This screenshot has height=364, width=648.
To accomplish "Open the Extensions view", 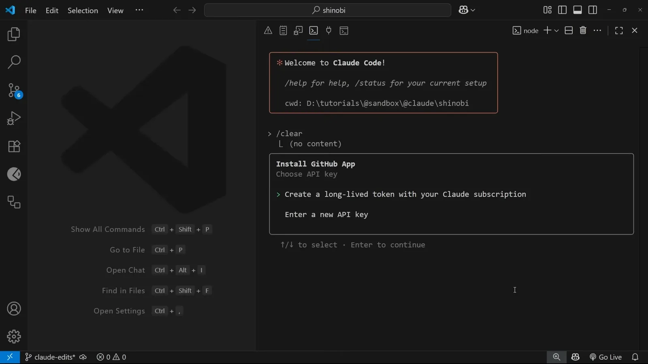I will coord(14,146).
